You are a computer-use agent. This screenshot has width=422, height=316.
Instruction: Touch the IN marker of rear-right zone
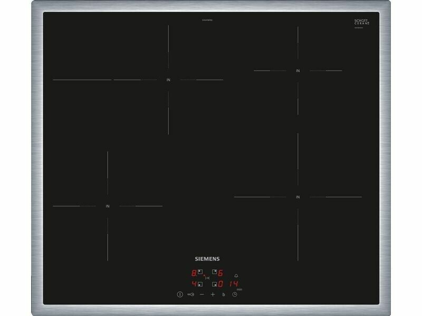[x=298, y=71]
